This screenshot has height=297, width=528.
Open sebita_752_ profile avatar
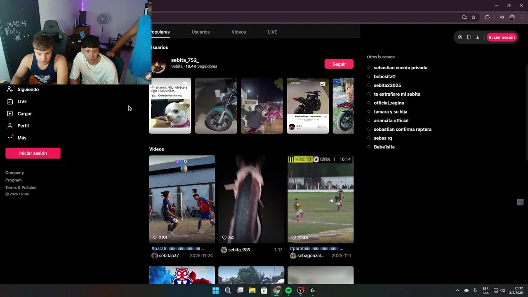(158, 64)
